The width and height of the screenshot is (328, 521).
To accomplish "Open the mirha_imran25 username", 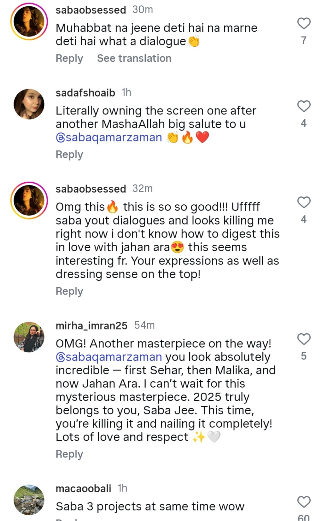I will pos(91,326).
